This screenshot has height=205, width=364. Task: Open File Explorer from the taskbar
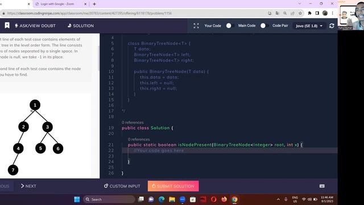[x=172, y=199]
